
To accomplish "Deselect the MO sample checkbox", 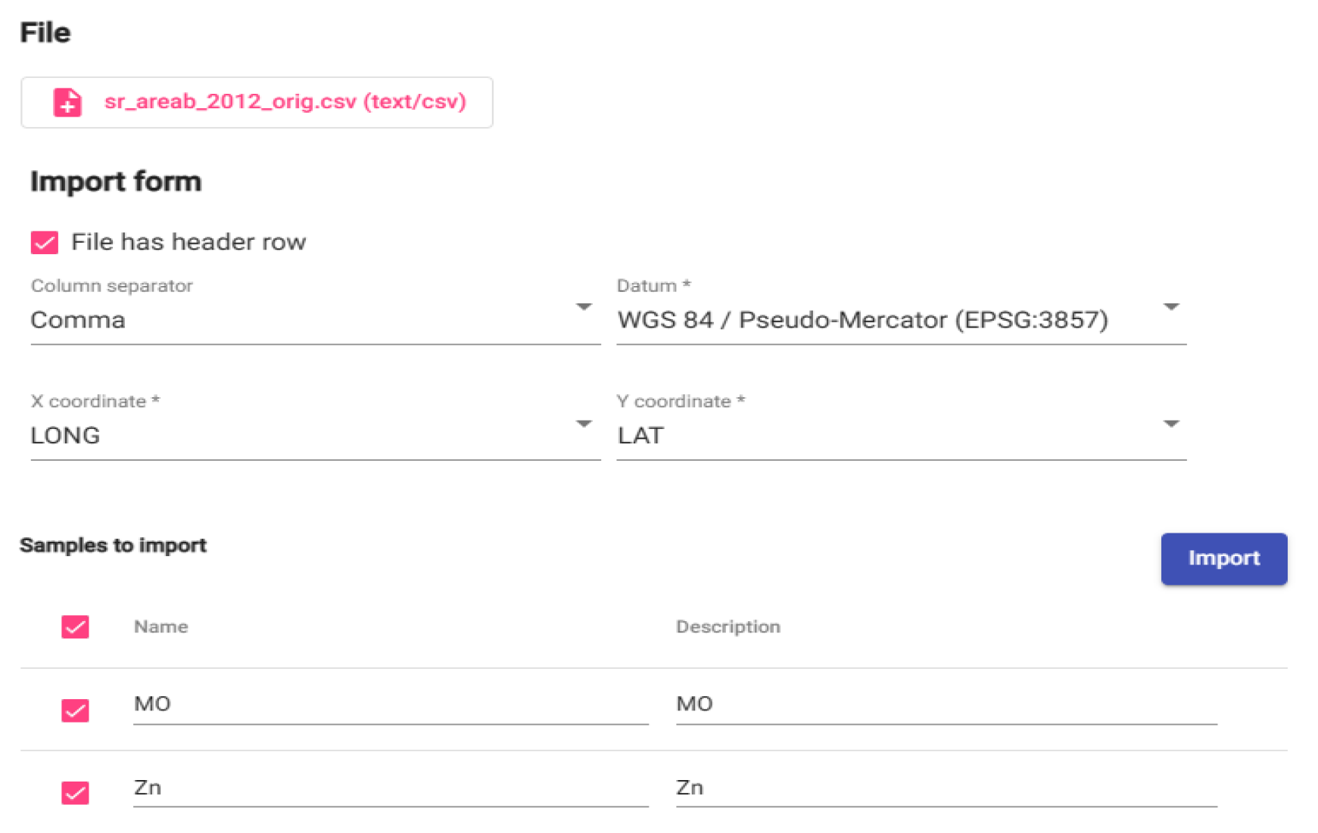I will point(75,710).
